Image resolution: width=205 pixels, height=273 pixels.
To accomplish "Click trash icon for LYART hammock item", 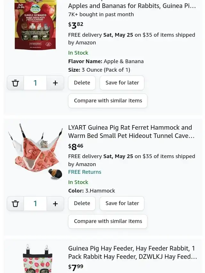I will pyautogui.click(x=15, y=204).
